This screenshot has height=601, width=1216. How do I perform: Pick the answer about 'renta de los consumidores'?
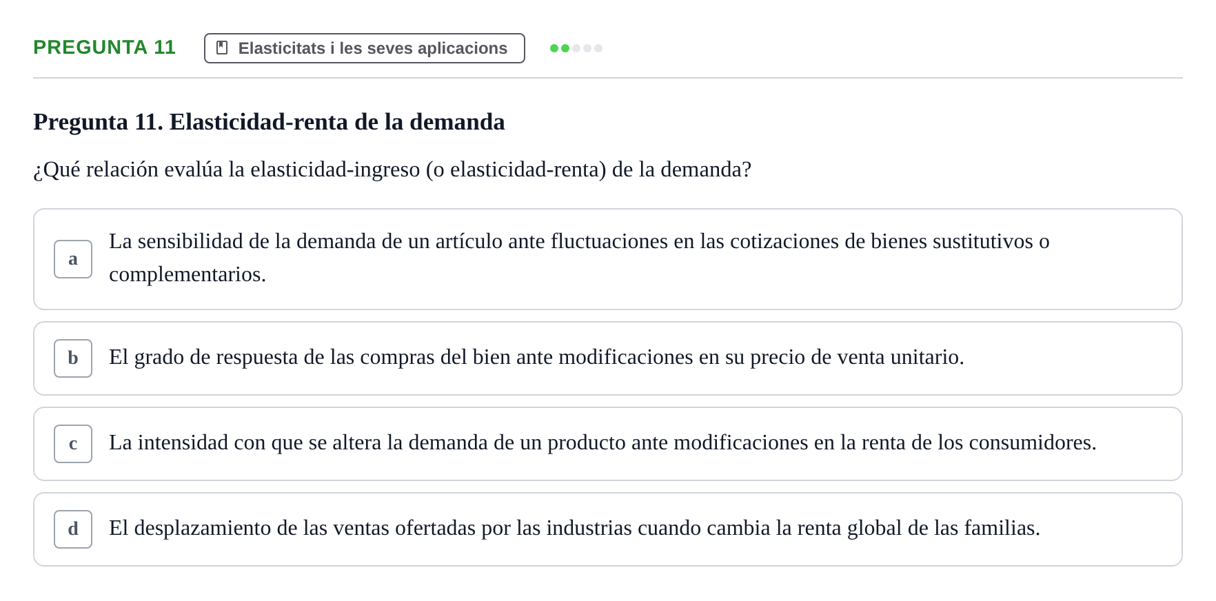[x=608, y=444]
